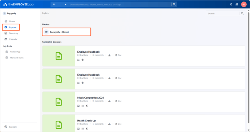Click list icon on first Employee Handbook
Viewport: 250px width, 132px height.
[x=78, y=60]
